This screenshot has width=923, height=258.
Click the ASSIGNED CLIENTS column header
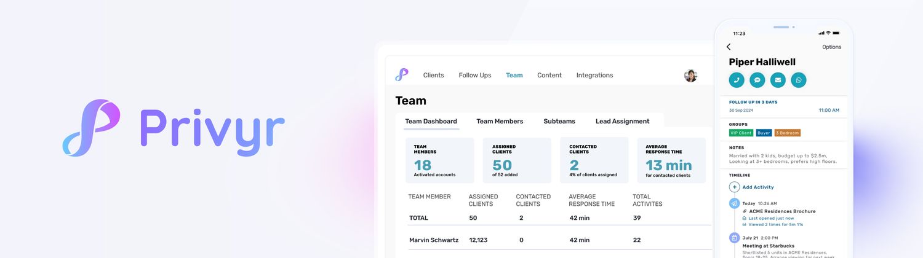pyautogui.click(x=483, y=200)
